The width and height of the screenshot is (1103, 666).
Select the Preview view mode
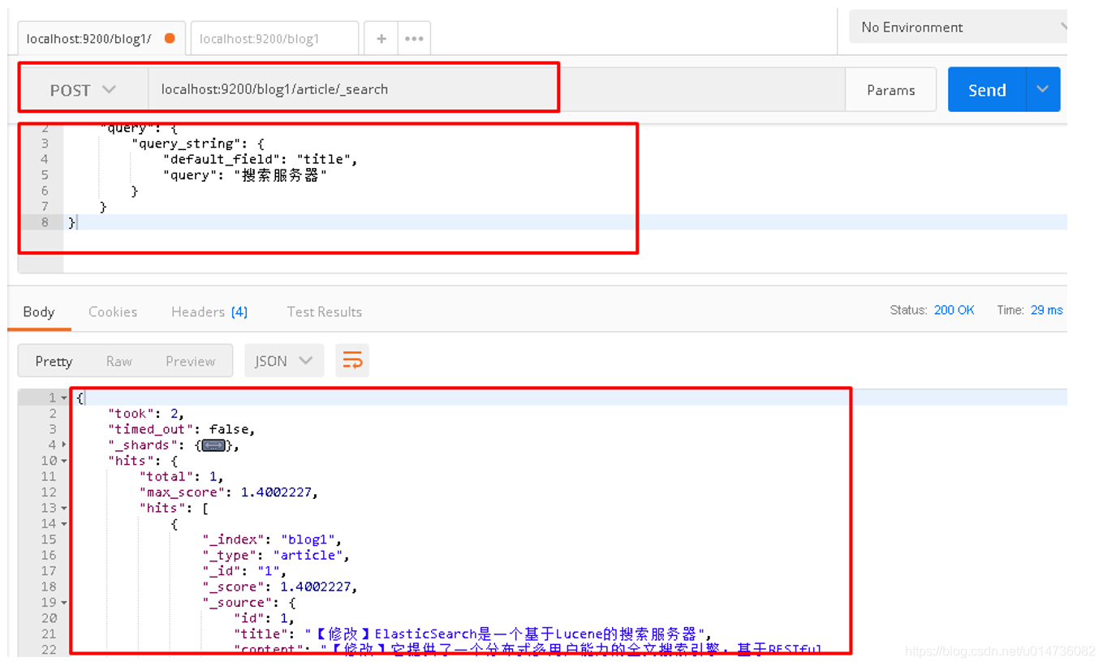190,361
